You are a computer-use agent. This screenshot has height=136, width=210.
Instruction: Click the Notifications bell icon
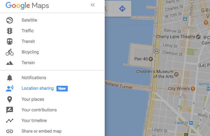9,78
